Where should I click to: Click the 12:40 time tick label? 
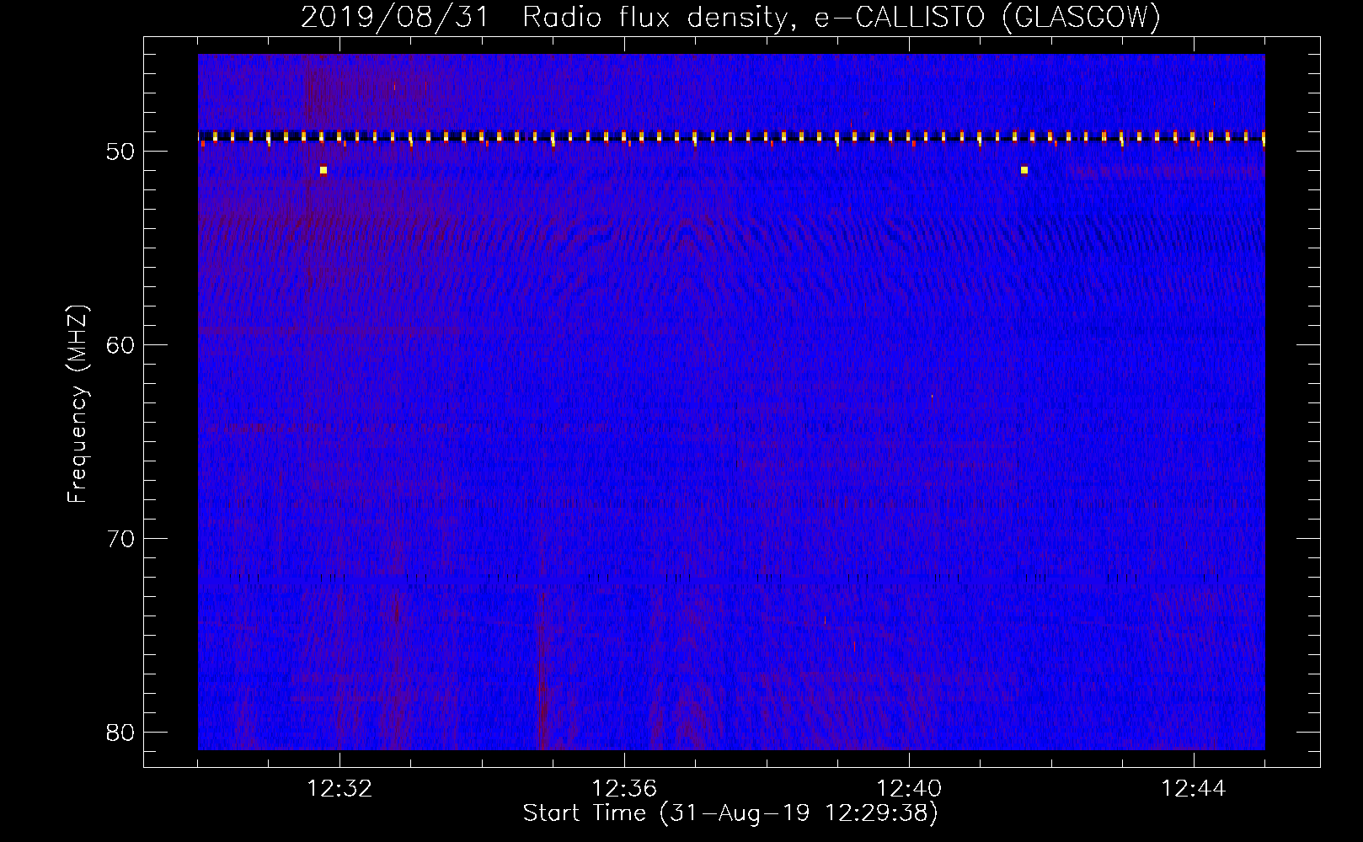909,789
